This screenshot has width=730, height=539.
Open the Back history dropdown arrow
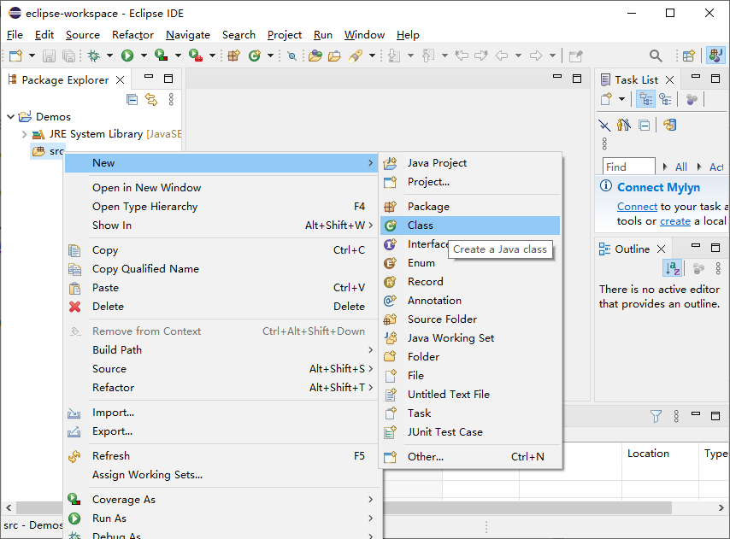click(x=518, y=56)
